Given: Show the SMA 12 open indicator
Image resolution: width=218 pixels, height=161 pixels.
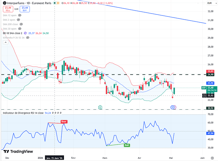Looking at the screenshot, I should click(x=20, y=15).
